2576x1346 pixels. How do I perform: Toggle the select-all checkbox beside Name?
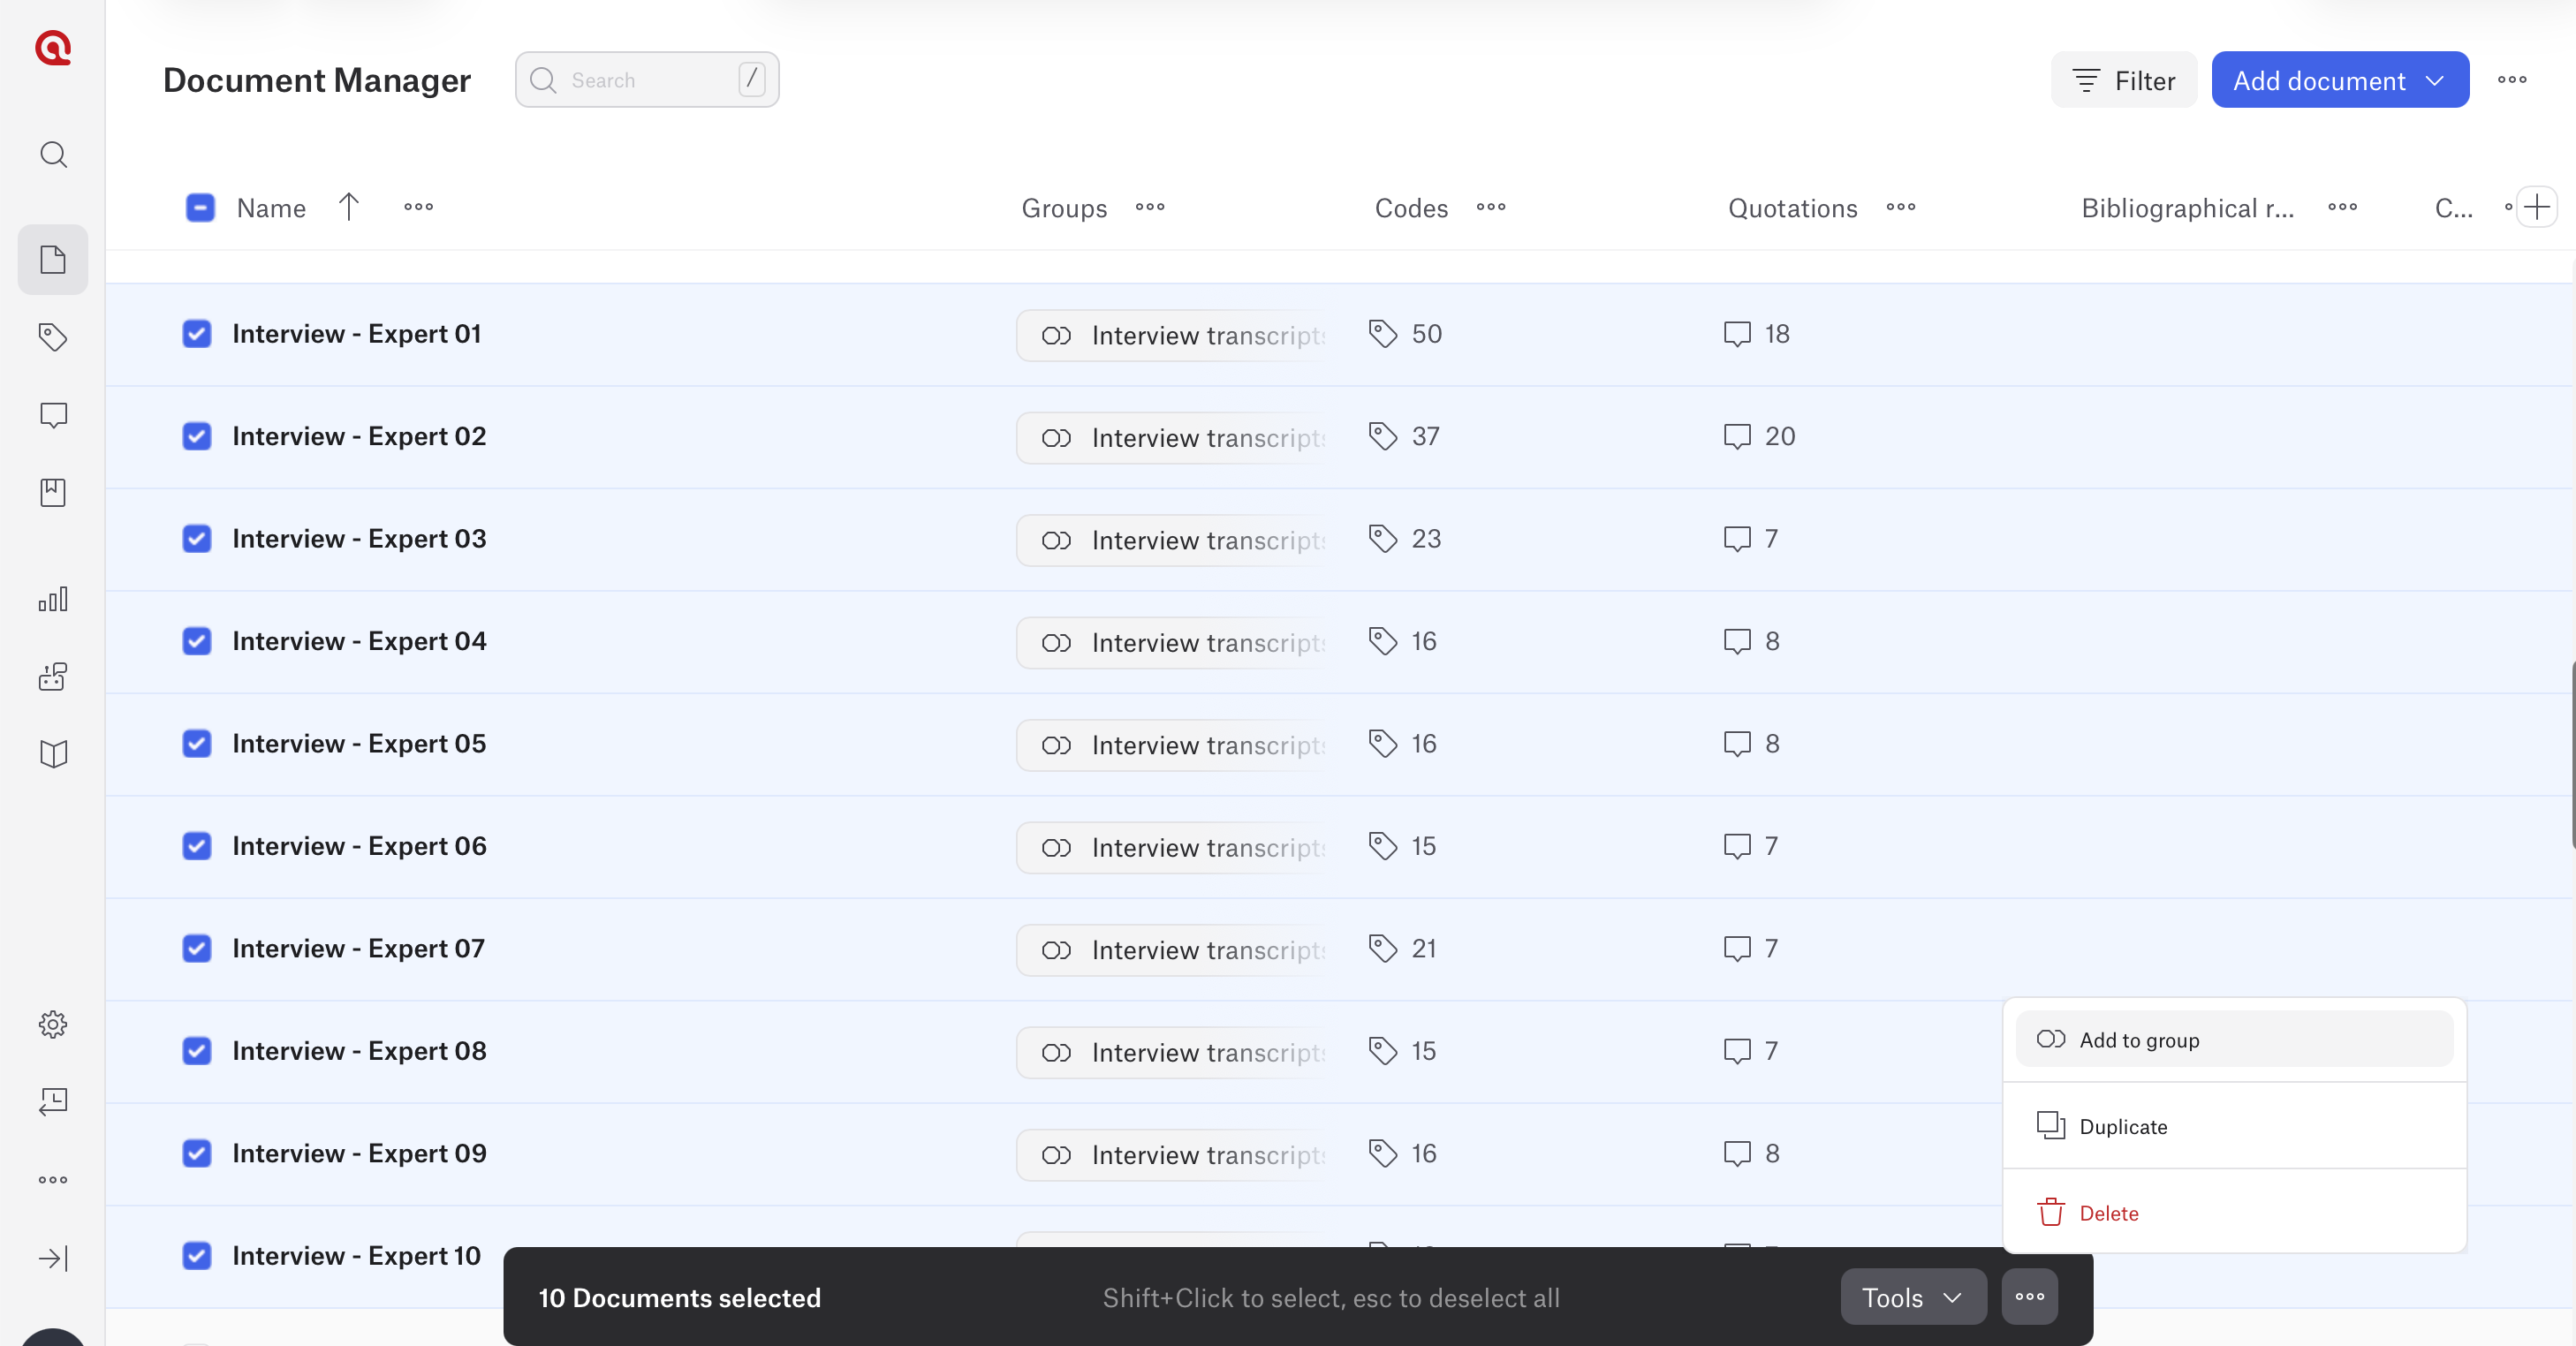[x=200, y=207]
